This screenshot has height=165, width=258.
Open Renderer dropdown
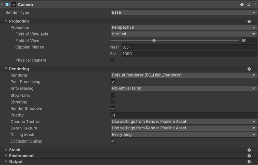tap(183, 75)
